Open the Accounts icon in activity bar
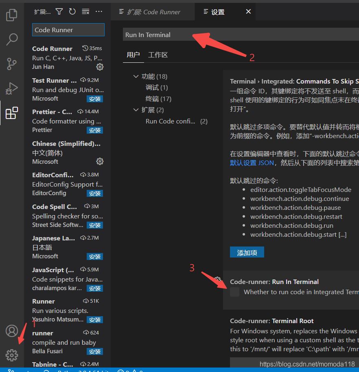The height and width of the screenshot is (372, 359). tap(12, 331)
